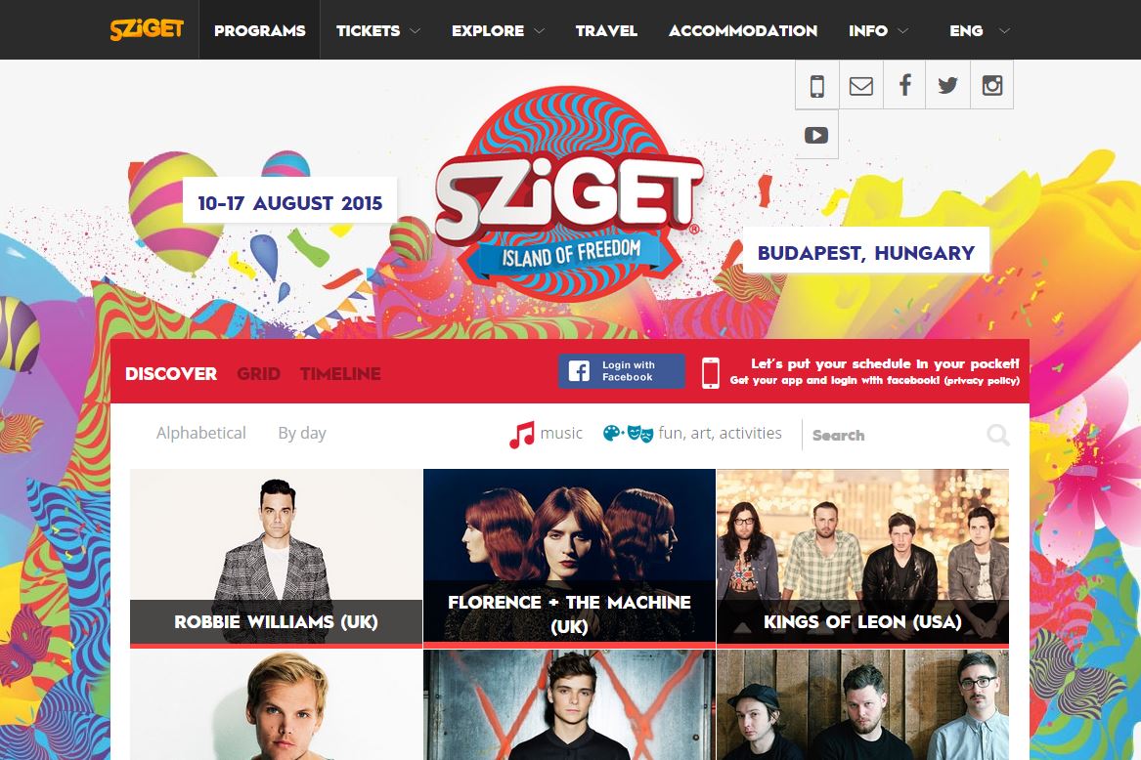Open the Instagram camera icon

(x=991, y=85)
